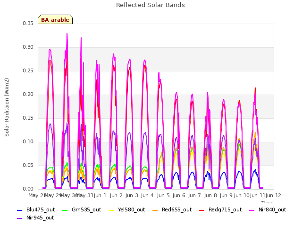The image size is (302, 227).
Task: Click the Grn535_out legend label
Action: (x=86, y=210)
